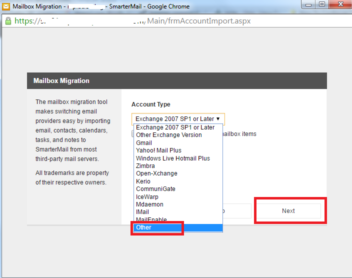
Task: Toggle the mailbox items checkbox
Action: click(x=132, y=133)
